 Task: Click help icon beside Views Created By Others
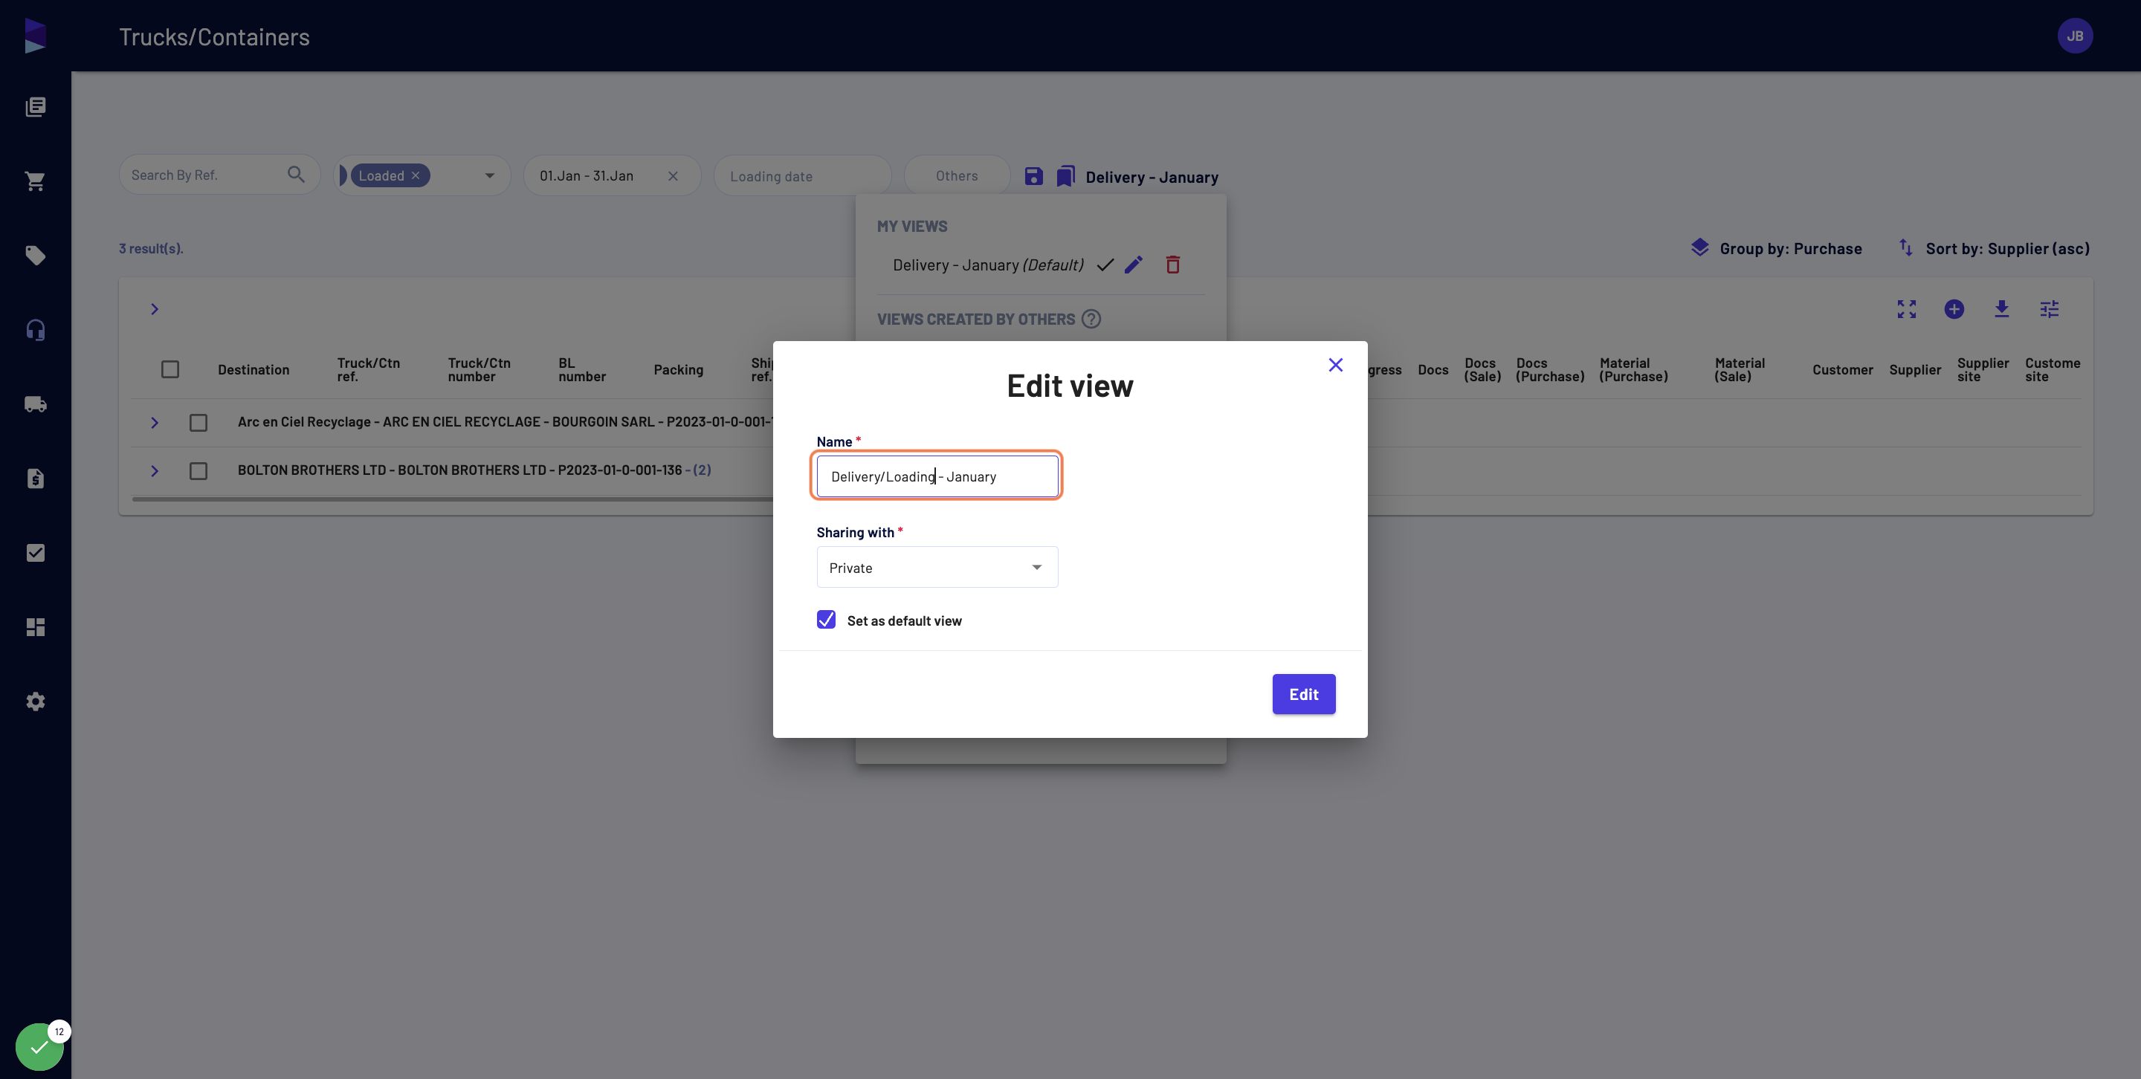pos(1091,319)
